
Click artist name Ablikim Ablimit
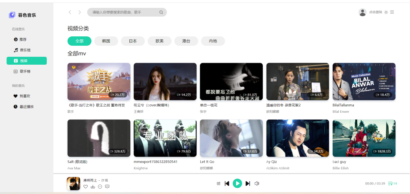click(278, 168)
